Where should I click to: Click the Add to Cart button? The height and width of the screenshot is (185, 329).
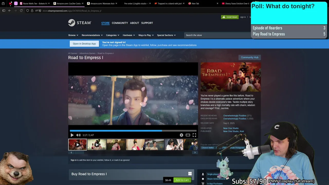182,180
